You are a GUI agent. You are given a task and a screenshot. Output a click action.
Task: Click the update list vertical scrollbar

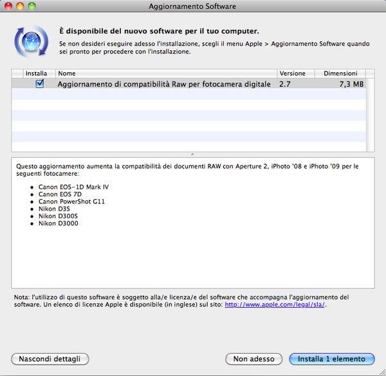point(370,115)
